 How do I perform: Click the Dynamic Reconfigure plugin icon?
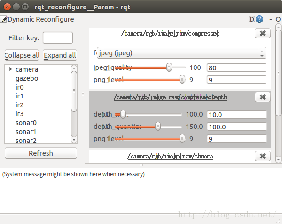click(x=4, y=19)
